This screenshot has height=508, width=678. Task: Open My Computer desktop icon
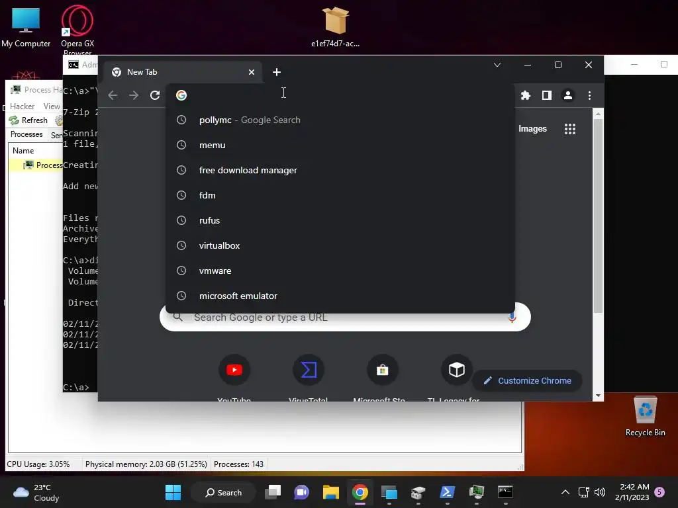(26, 26)
